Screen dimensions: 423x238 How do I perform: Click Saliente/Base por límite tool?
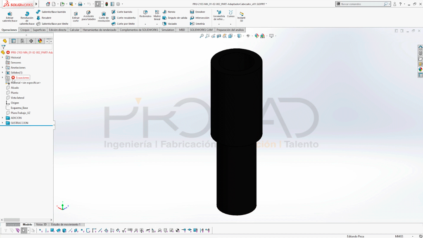[x=52, y=24]
